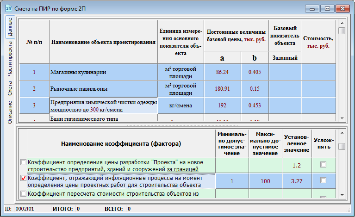Select row number 1 cell

point(34,72)
